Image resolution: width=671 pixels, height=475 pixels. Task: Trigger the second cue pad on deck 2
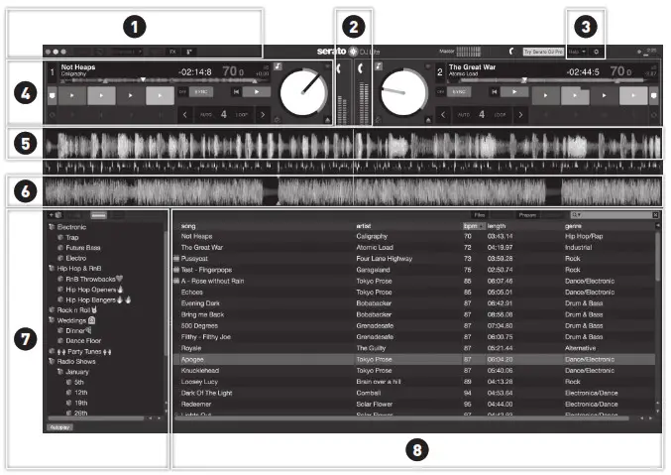[575, 95]
